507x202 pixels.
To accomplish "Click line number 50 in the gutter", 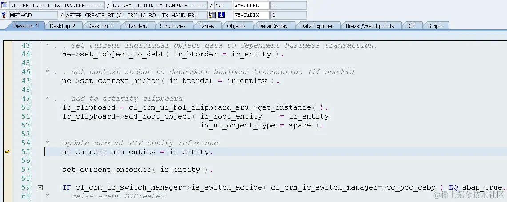I will 26,107.
